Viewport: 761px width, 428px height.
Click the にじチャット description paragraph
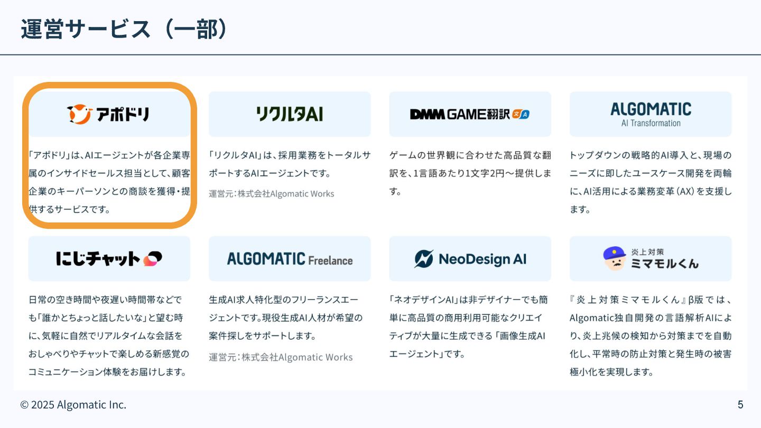(108, 336)
